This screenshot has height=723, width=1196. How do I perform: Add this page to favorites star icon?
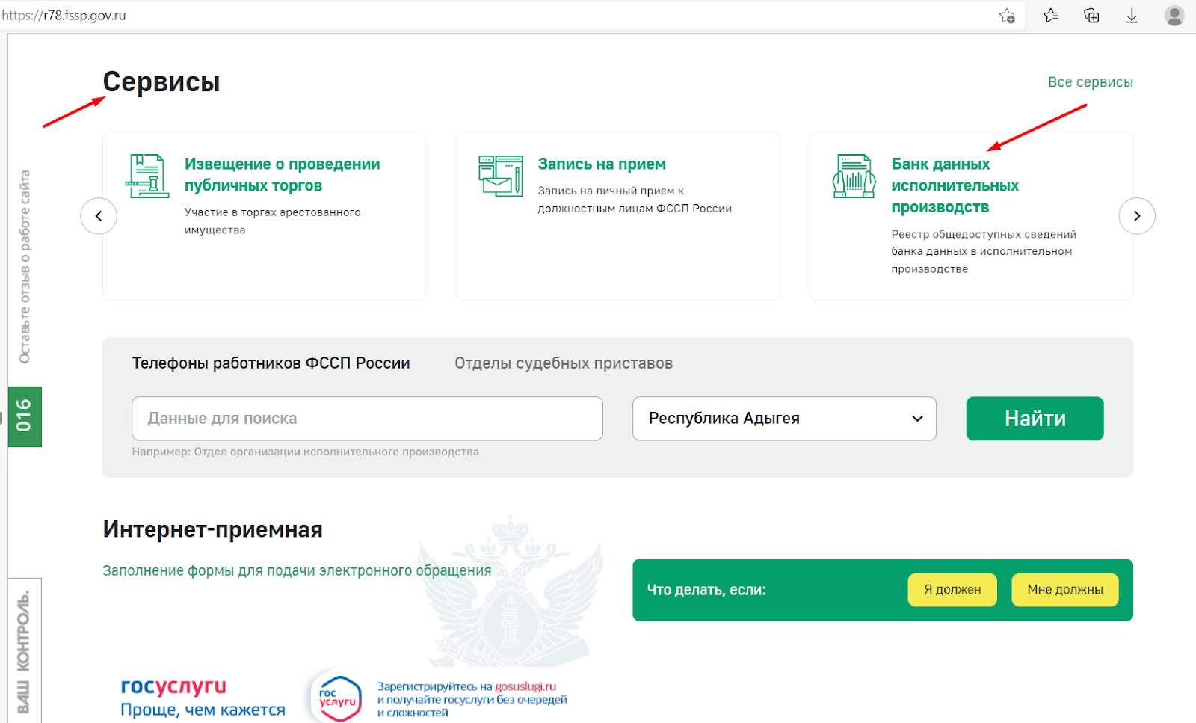(x=1007, y=16)
